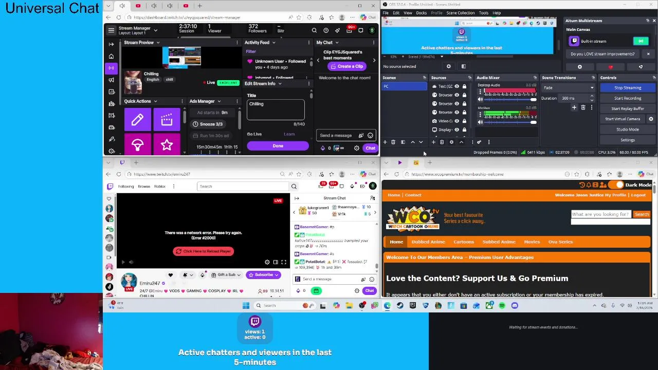The width and height of the screenshot is (658, 370).
Task: Toggle visibility of the Display Capture source
Action: (456, 129)
